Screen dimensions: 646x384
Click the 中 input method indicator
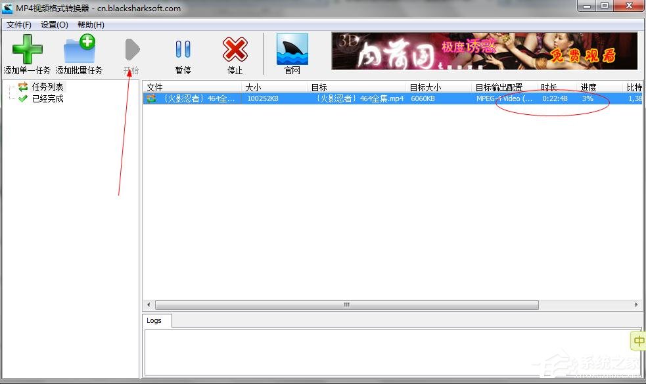point(638,341)
